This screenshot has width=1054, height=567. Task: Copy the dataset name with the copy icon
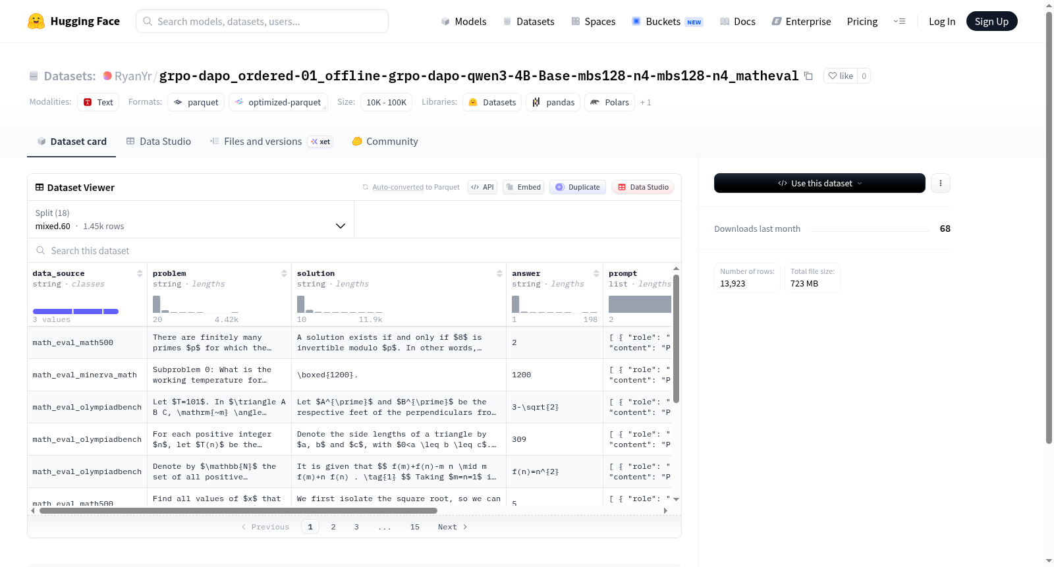point(808,76)
